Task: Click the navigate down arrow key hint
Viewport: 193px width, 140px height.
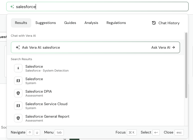Action: tap(37, 132)
